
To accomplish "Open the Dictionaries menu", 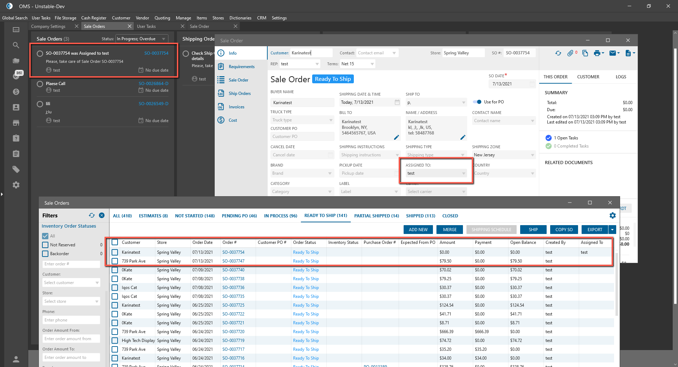I will [x=240, y=18].
